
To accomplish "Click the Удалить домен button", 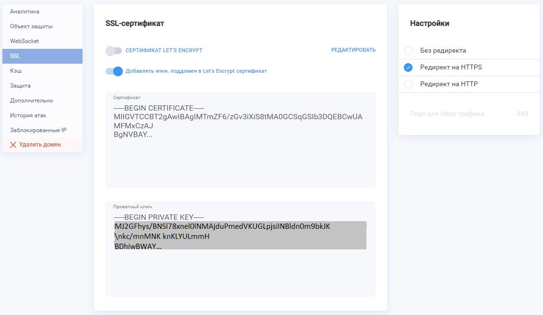I will pyautogui.click(x=40, y=145).
